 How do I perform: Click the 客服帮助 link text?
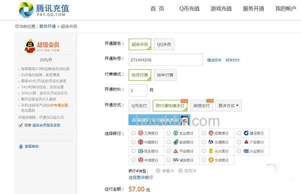click(x=32, y=146)
